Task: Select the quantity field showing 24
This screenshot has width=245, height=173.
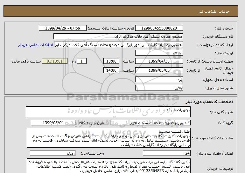Action: tap(167, 153)
